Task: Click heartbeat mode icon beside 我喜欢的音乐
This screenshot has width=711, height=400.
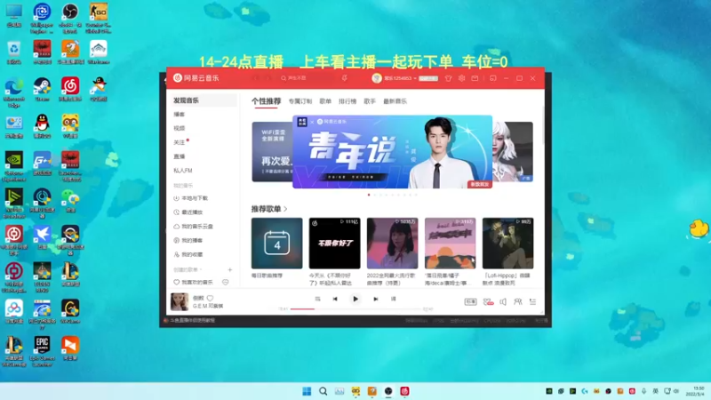Action: click(226, 282)
